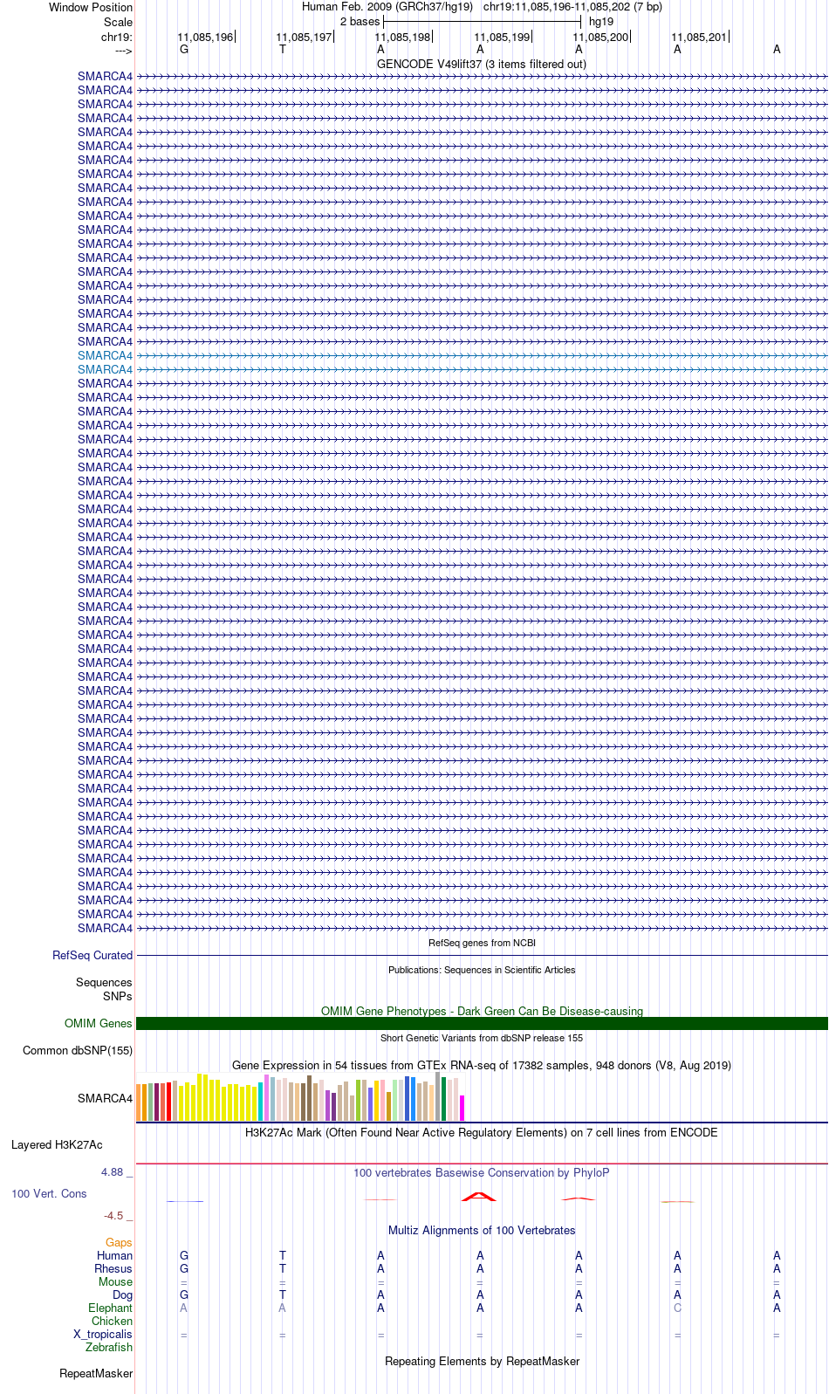Select the 'Scale' track label
The height and width of the screenshot is (1394, 829).
[x=118, y=22]
